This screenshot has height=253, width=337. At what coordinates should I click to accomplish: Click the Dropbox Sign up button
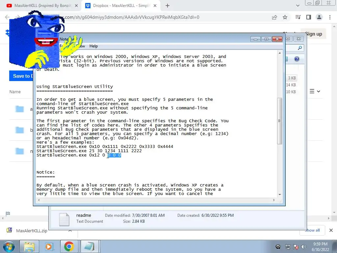click(x=313, y=34)
